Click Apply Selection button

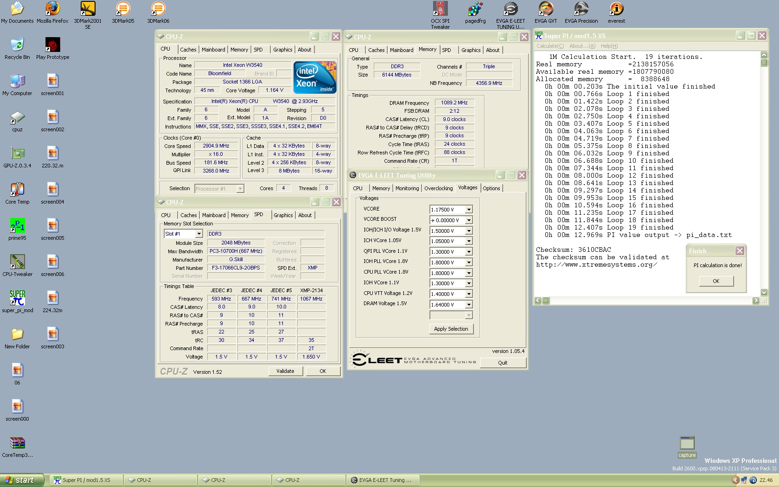coord(451,329)
